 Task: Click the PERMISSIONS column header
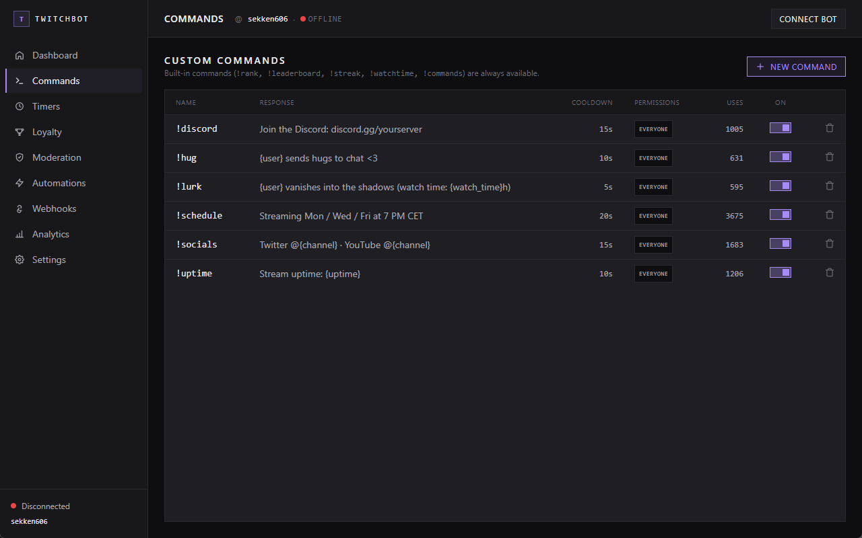pyautogui.click(x=657, y=103)
